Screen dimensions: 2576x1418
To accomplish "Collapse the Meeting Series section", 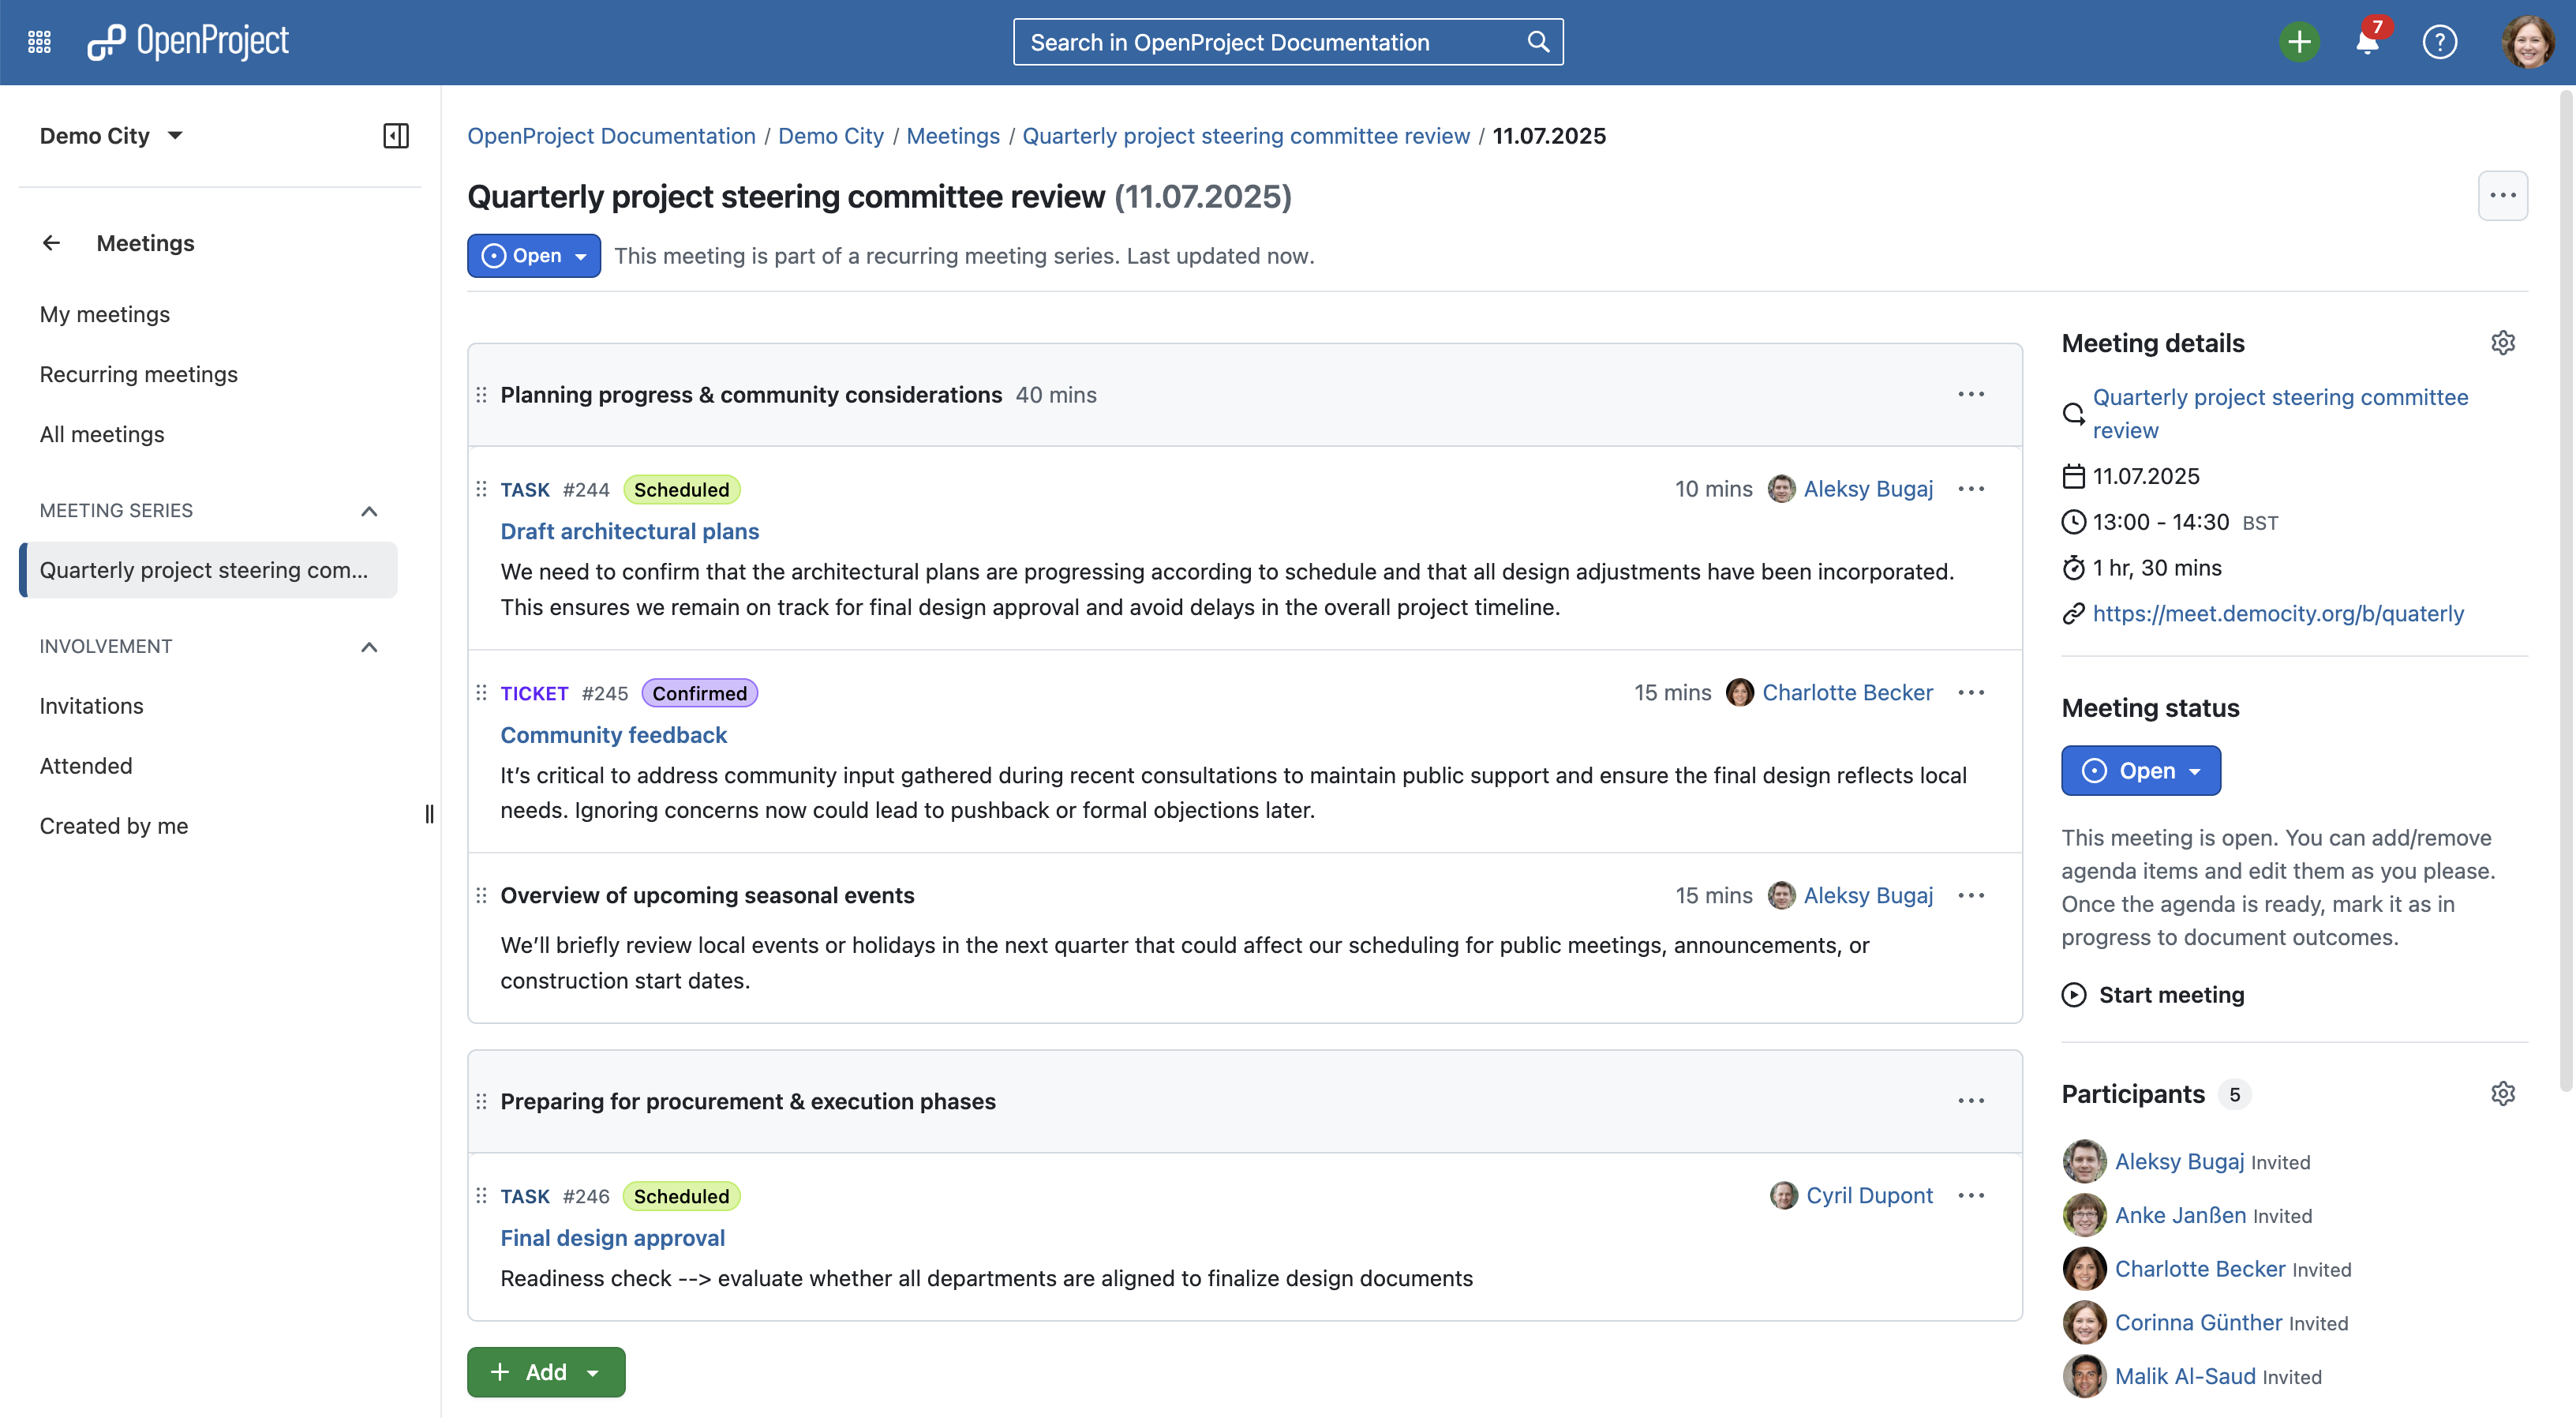I will pos(369,512).
